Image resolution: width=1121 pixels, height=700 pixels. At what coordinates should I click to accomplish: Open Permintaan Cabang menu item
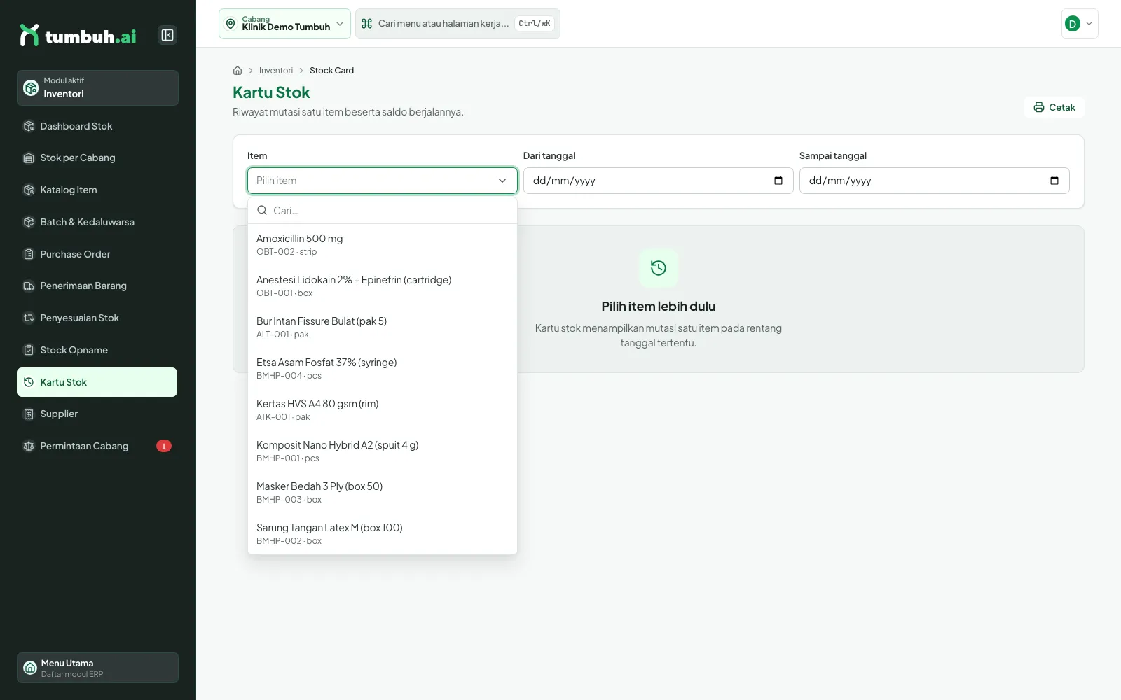coord(97,446)
